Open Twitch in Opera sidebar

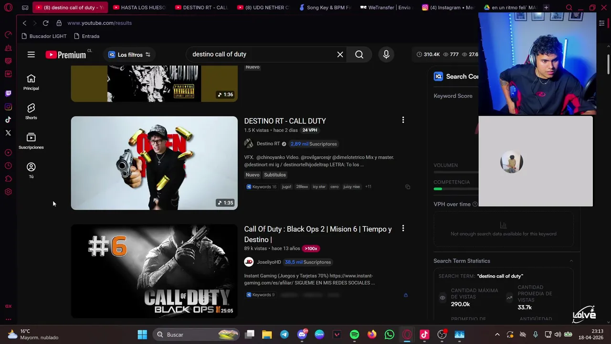pyautogui.click(x=8, y=94)
